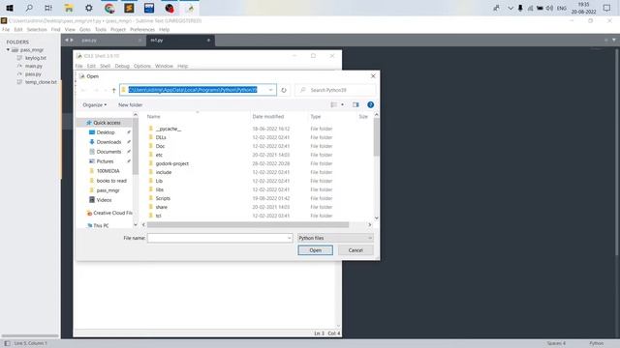Select Pictures in navigation pane
Screen dimensions: 620x348
click(105, 161)
